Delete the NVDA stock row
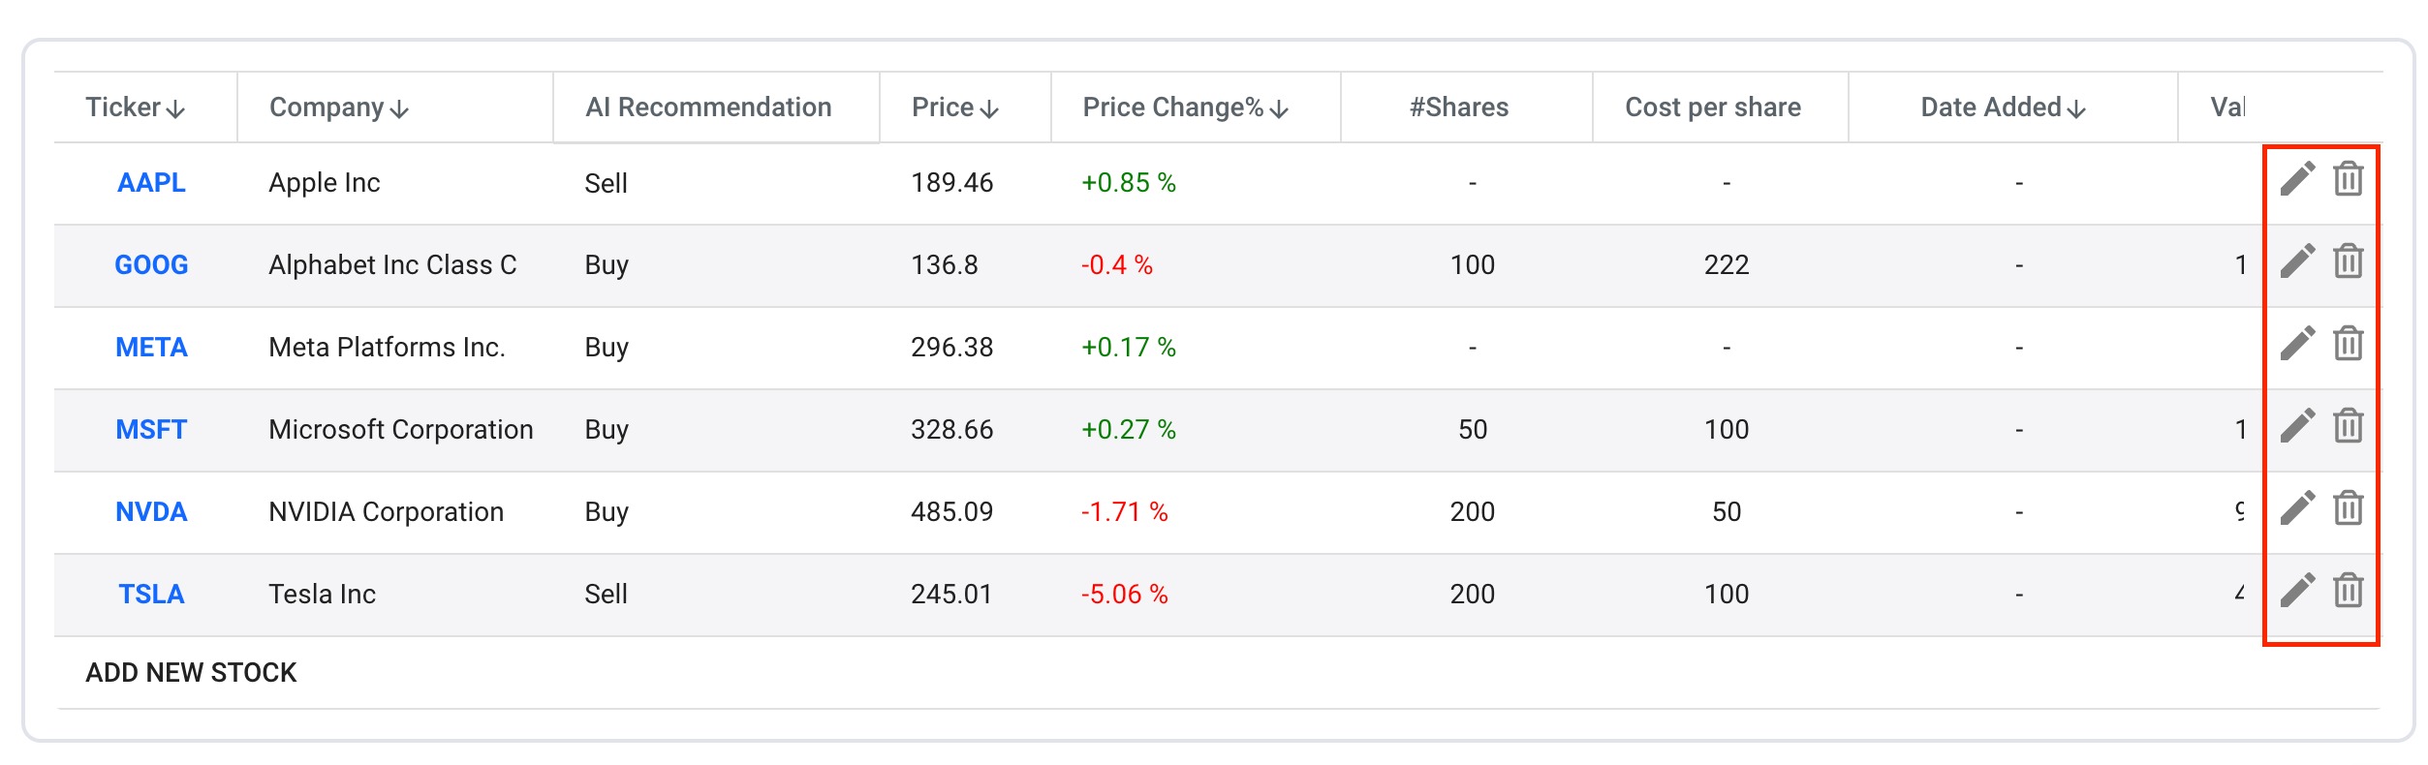The image size is (2428, 765). [x=2348, y=508]
